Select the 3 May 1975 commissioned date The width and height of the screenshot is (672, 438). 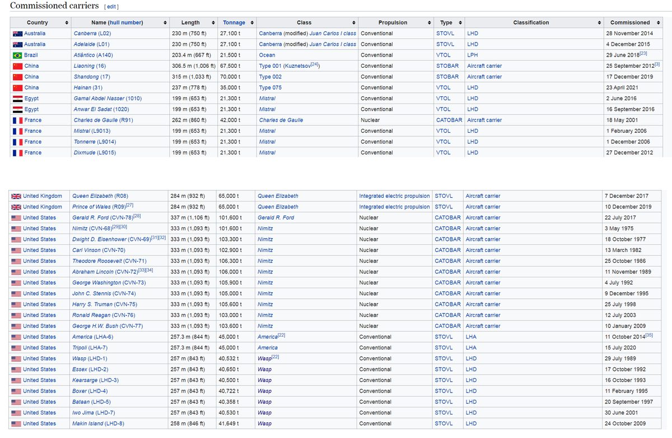[631, 229]
